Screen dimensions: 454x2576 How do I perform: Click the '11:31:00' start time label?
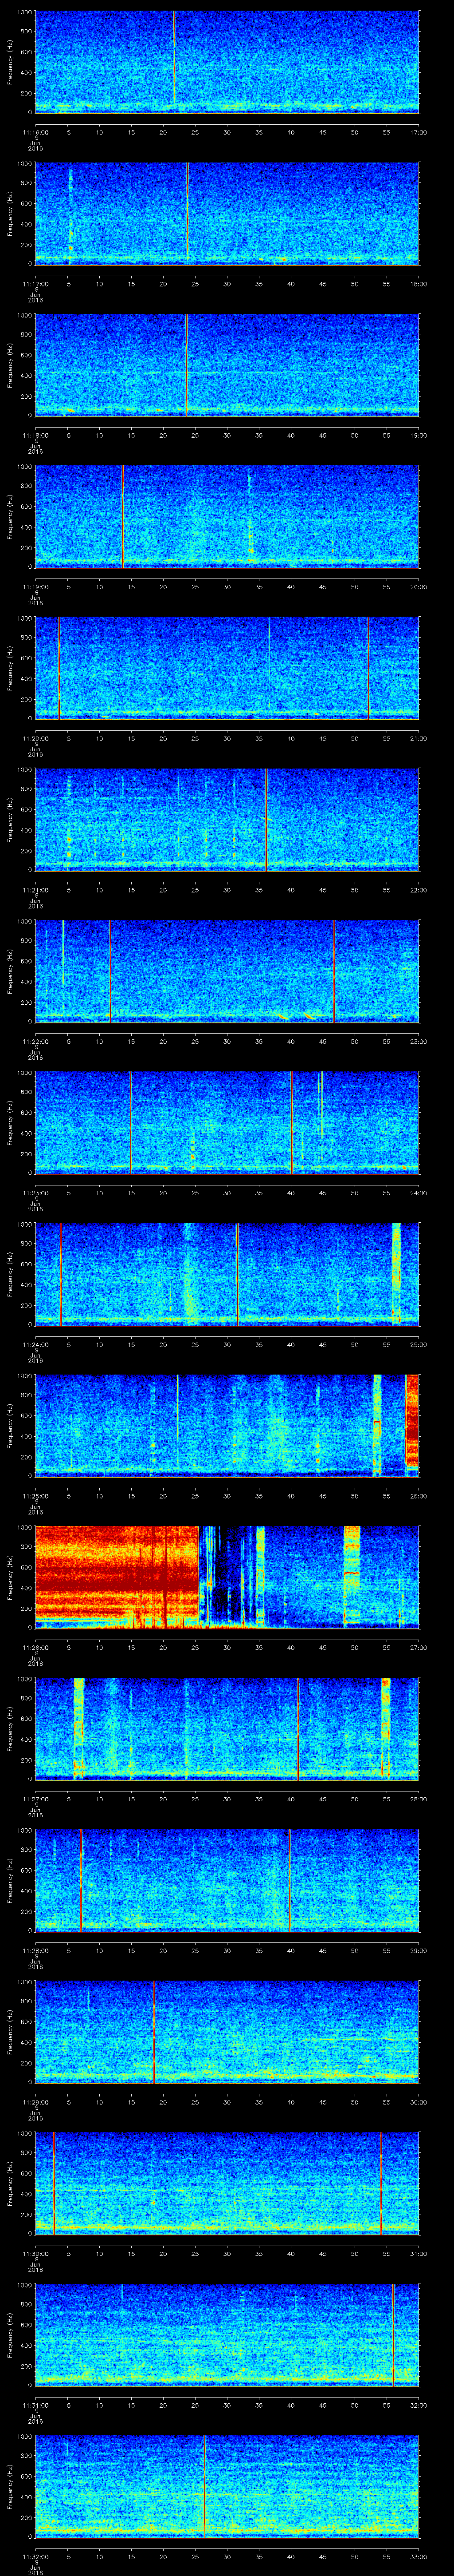point(36,2405)
